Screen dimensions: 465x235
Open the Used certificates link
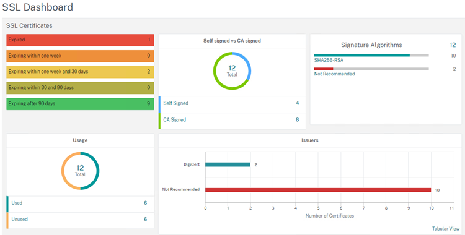(x=17, y=203)
